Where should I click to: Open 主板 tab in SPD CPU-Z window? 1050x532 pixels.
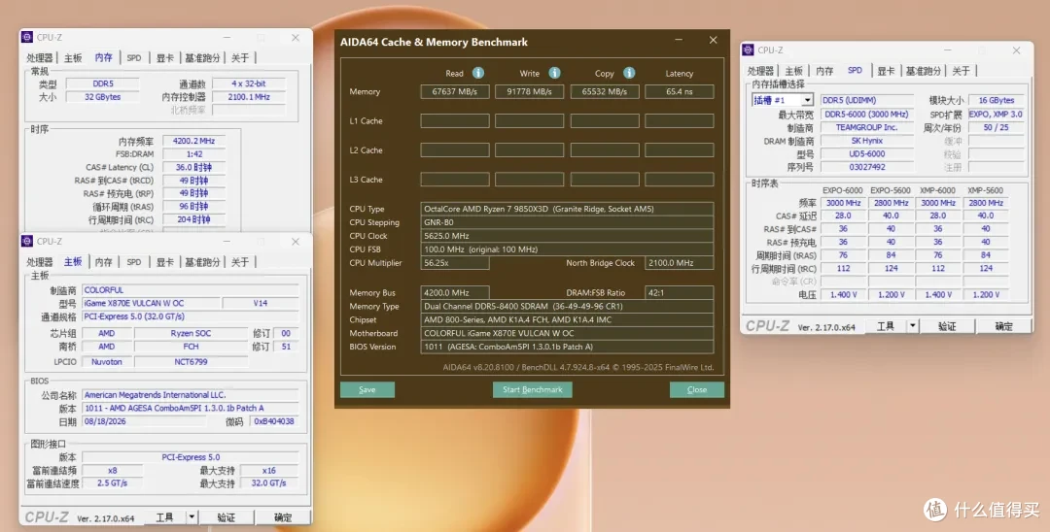[x=794, y=71]
